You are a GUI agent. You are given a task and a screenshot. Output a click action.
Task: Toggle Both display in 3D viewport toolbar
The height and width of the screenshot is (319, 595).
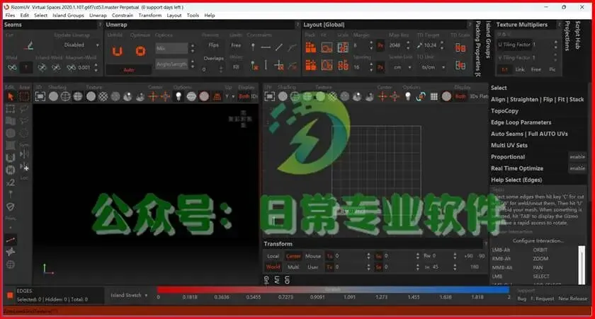coord(244,97)
